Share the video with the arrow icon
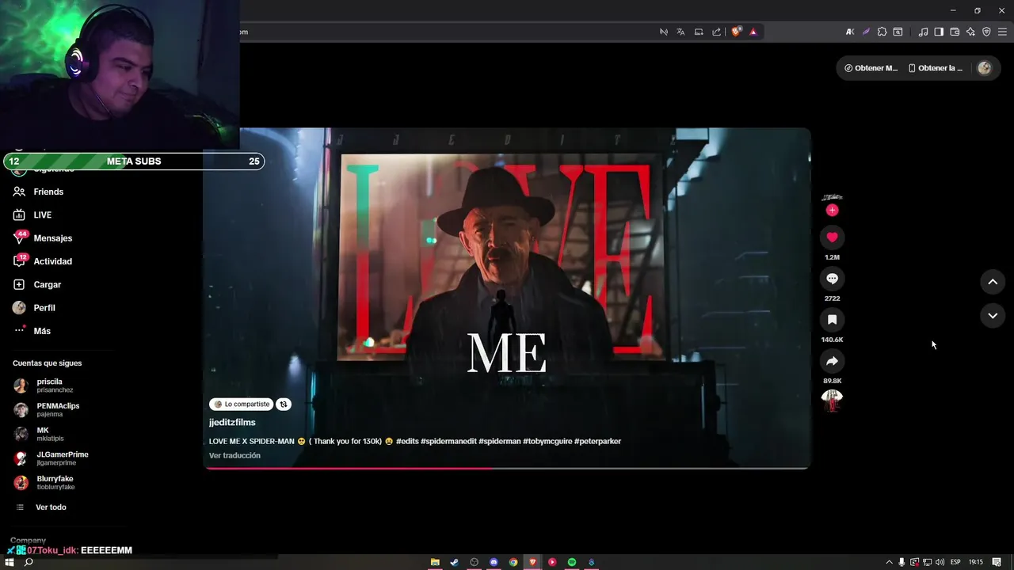Image resolution: width=1014 pixels, height=570 pixels. click(x=832, y=361)
